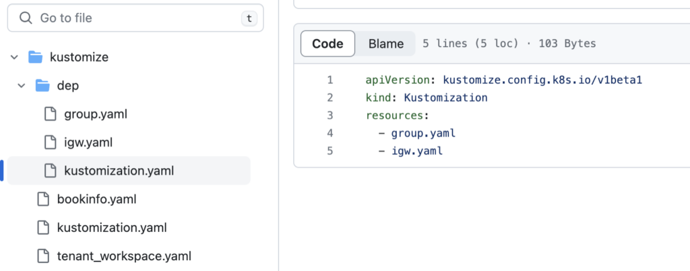Open the kustomization.yaml below bookinfo.yaml
The height and width of the screenshot is (271, 690).
click(x=112, y=228)
